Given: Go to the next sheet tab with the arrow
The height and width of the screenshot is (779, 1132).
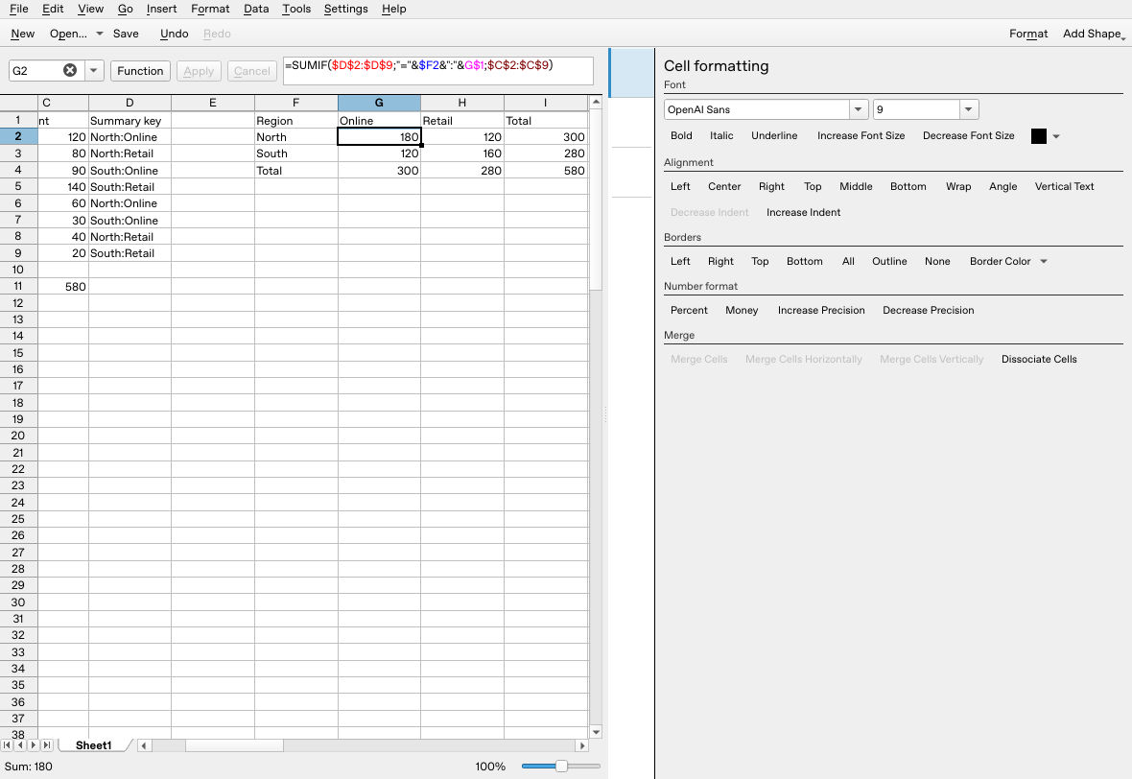Looking at the screenshot, I should pos(34,745).
